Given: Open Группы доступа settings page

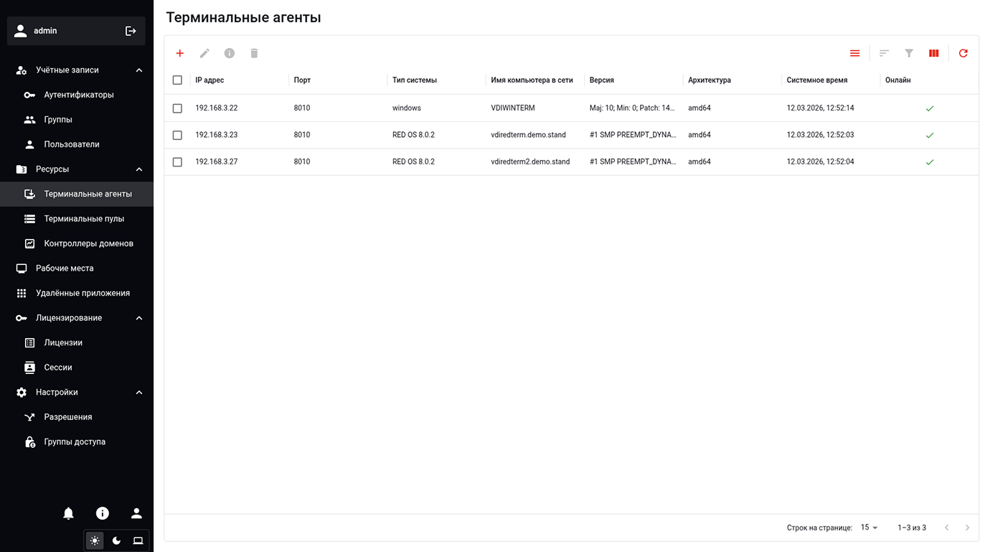Looking at the screenshot, I should [x=75, y=442].
